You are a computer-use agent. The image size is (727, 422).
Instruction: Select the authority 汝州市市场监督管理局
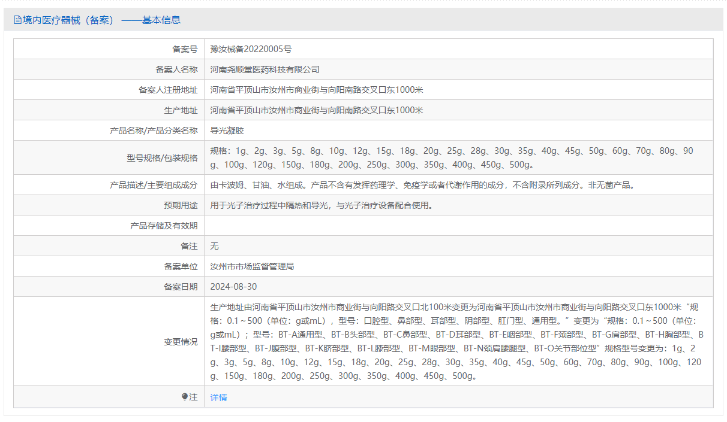(x=252, y=266)
